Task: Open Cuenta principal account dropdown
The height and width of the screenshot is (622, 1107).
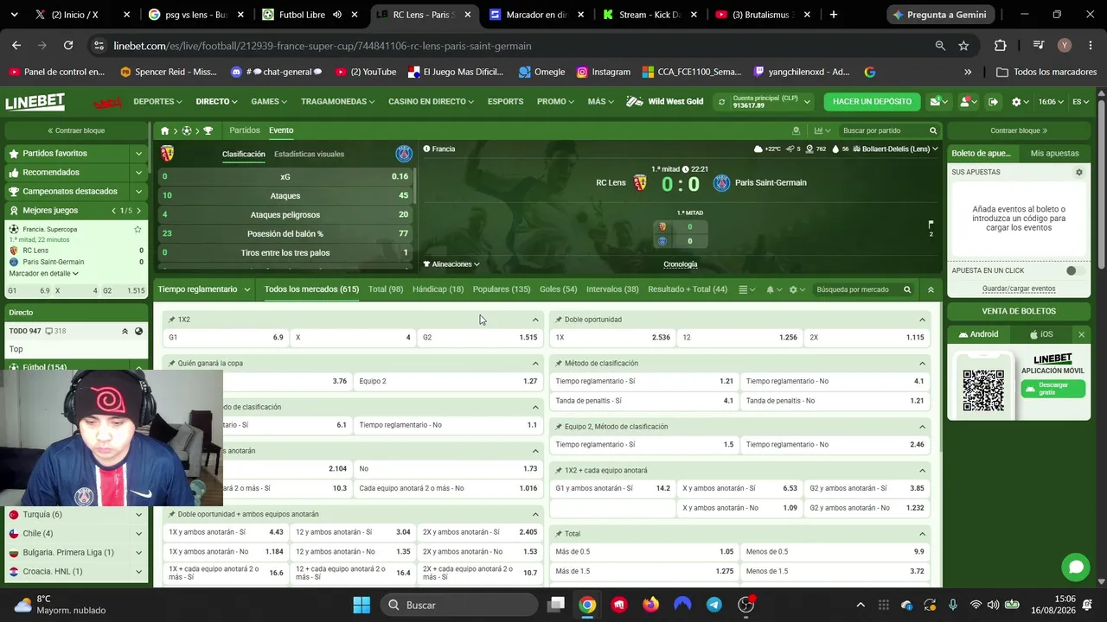Action: 771,102
